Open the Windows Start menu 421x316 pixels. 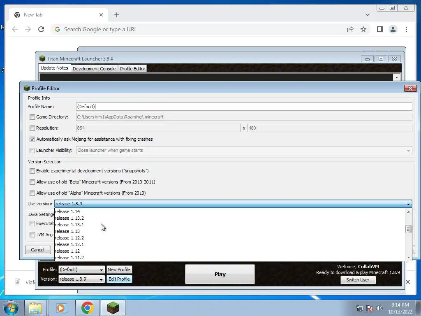click(11, 308)
